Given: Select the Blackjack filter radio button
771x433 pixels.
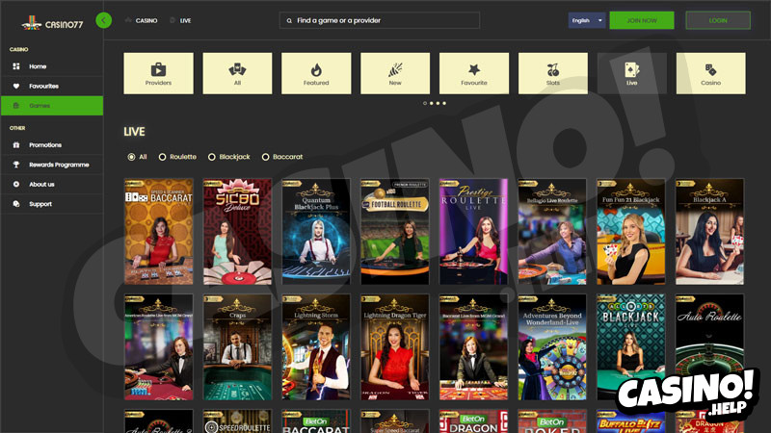Looking at the screenshot, I should [x=211, y=157].
